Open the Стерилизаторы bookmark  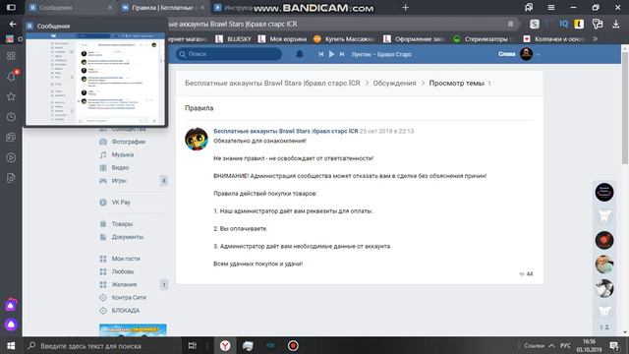point(483,39)
